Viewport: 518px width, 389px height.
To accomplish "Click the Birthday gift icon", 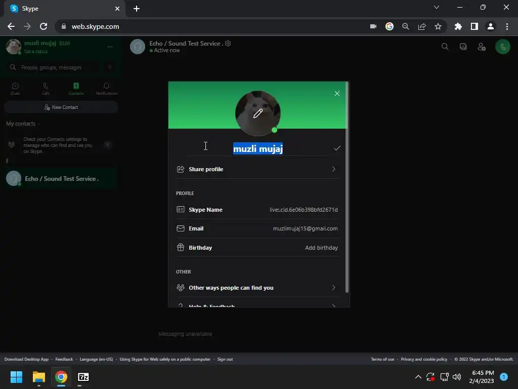I will pos(181,247).
